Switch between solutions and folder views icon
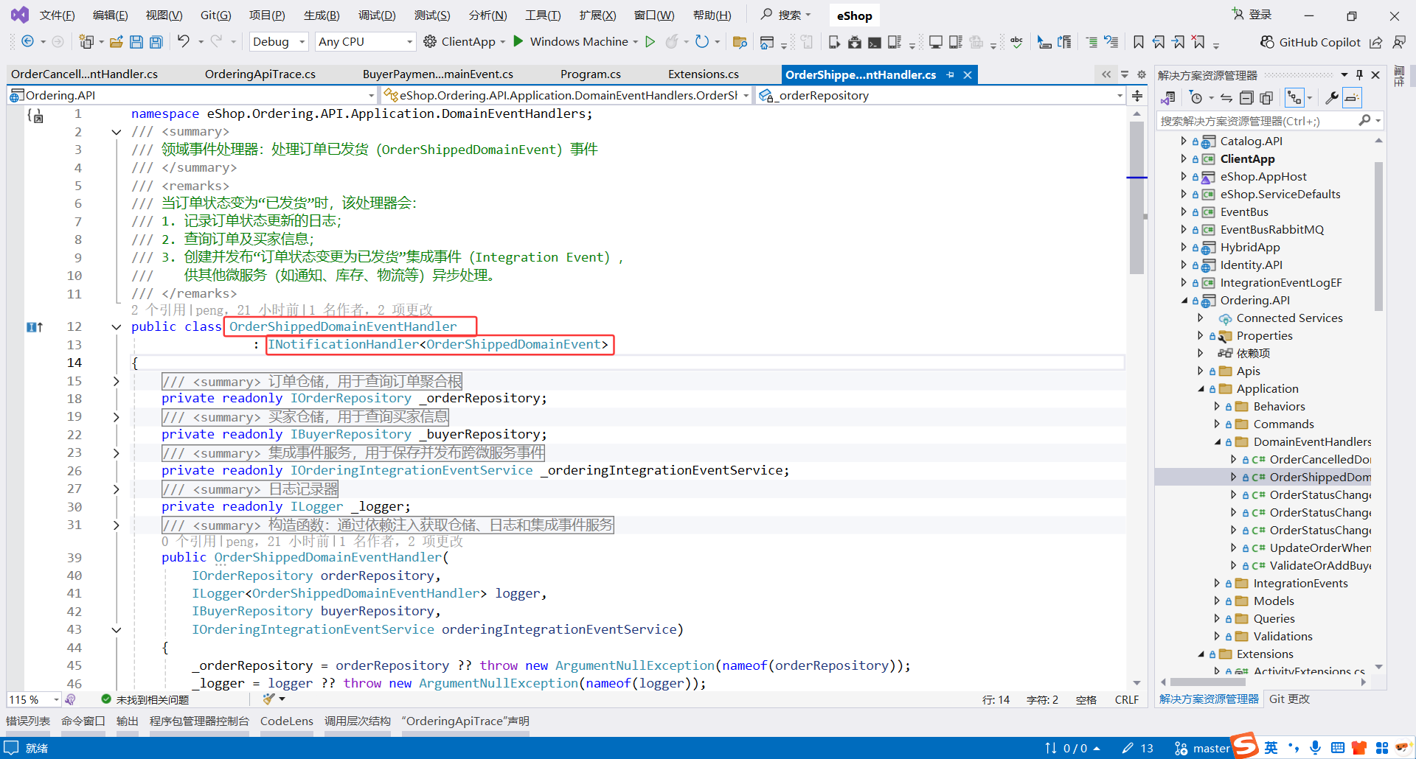 pos(1168,98)
